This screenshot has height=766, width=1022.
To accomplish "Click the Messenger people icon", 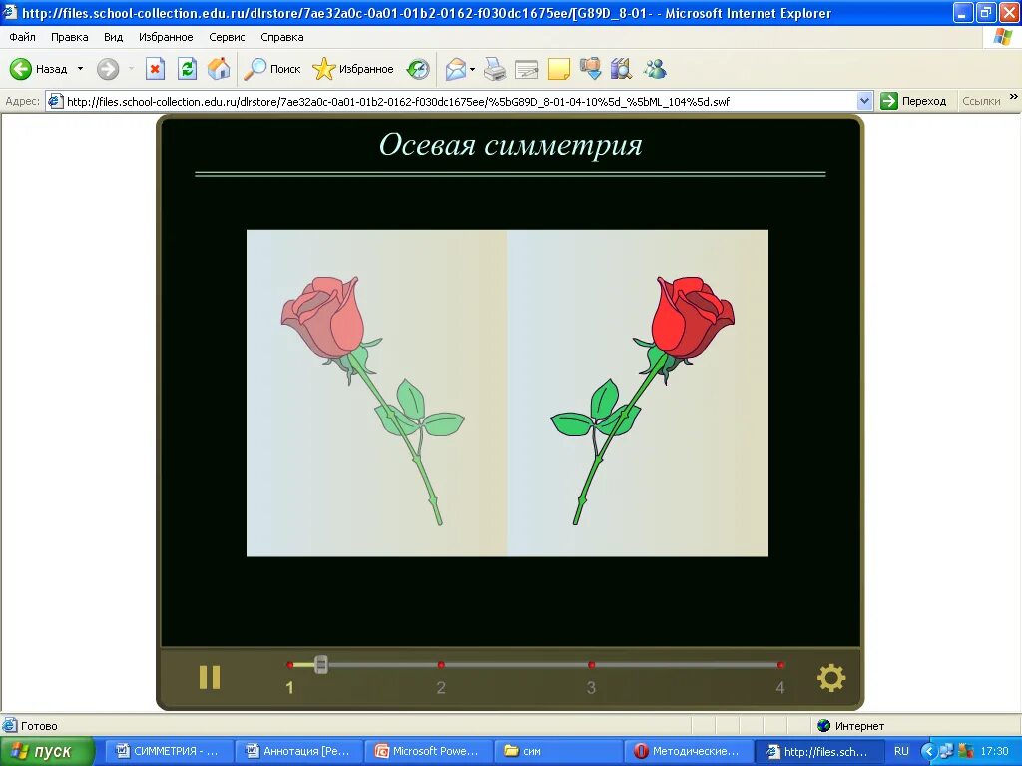I will click(655, 69).
